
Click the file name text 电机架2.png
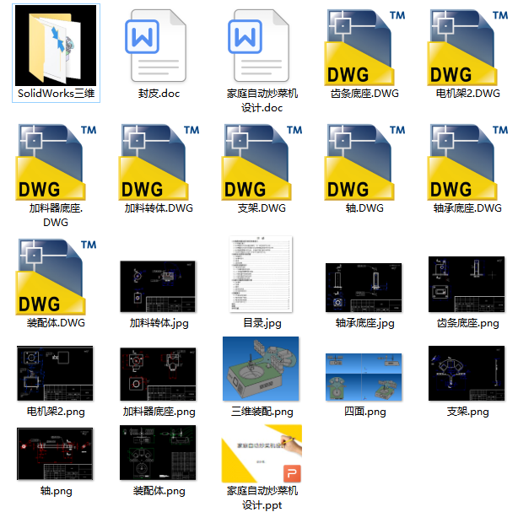(x=56, y=412)
